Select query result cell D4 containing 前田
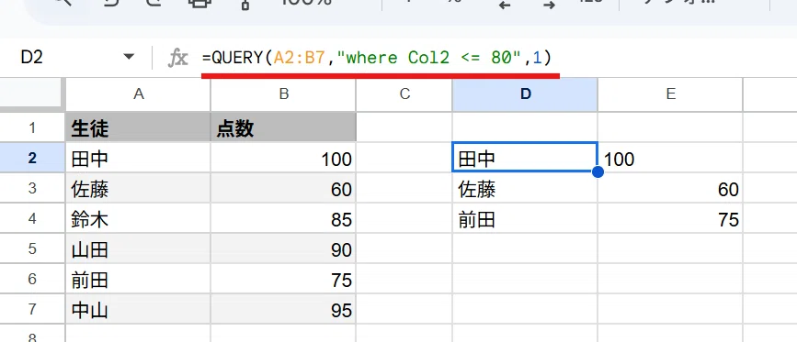Screen dimensions: 797x342 (525, 218)
